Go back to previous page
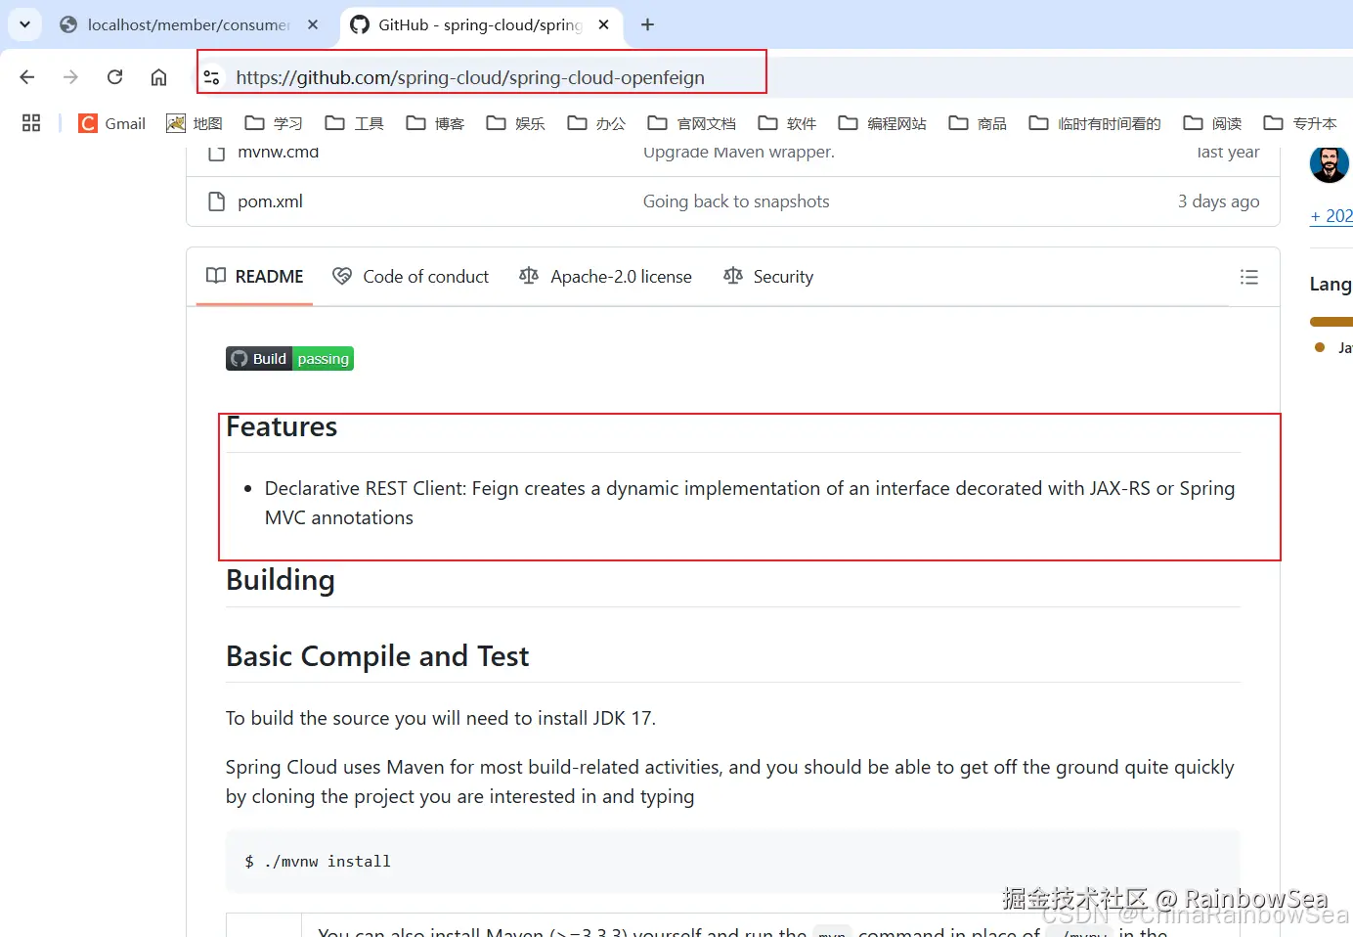Image resolution: width=1353 pixels, height=937 pixels. click(27, 77)
